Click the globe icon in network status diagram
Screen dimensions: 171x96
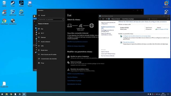tap(92, 26)
